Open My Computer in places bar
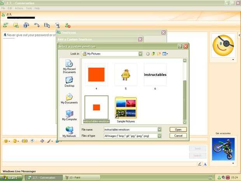 coord(69,116)
